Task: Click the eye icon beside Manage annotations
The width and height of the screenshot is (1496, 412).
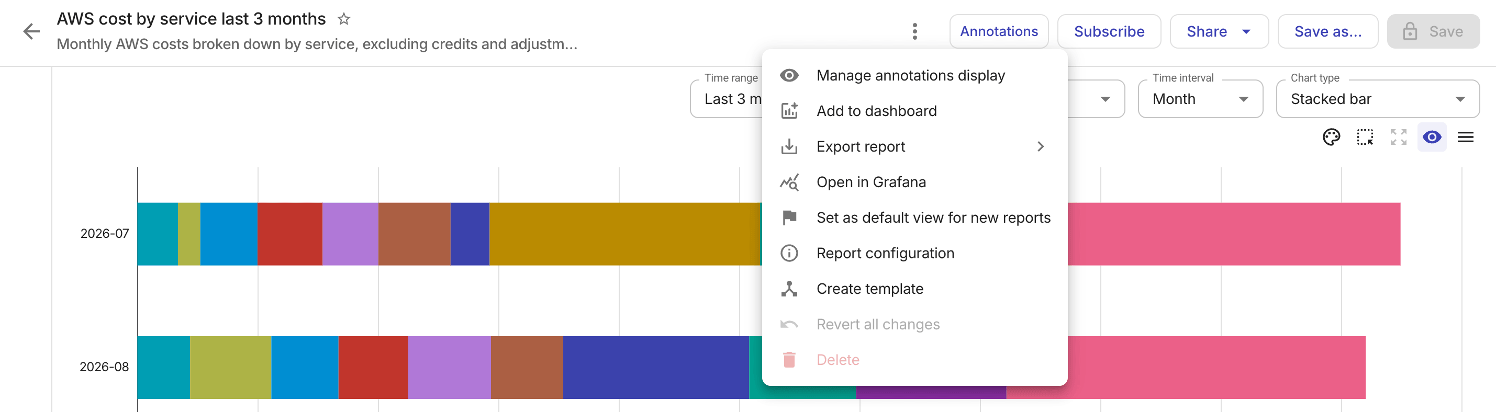Action: tap(789, 75)
